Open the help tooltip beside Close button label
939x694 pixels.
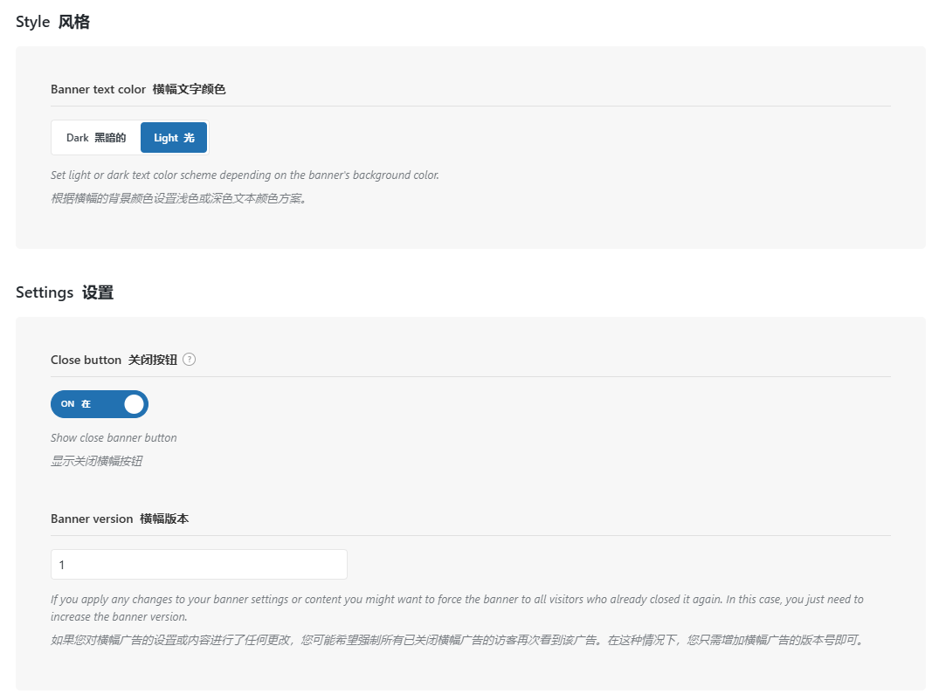190,360
